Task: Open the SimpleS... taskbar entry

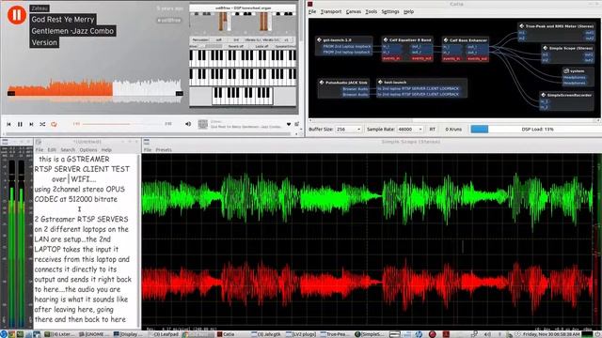Action: 370,334
